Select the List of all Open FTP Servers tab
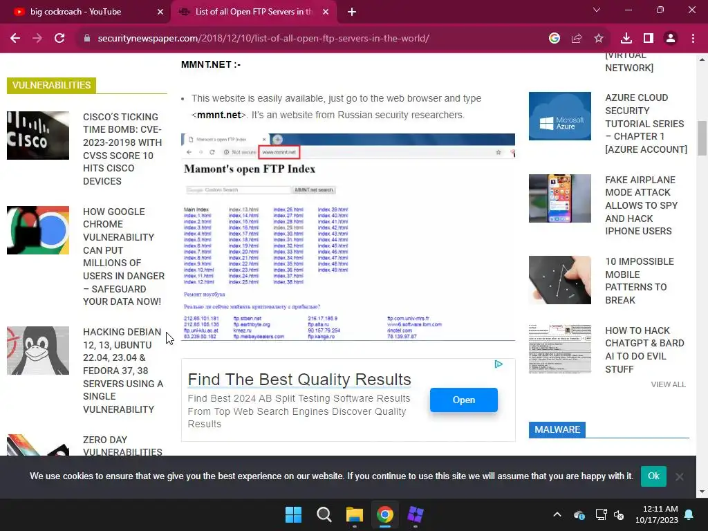The height and width of the screenshot is (531, 708). pyautogui.click(x=253, y=12)
